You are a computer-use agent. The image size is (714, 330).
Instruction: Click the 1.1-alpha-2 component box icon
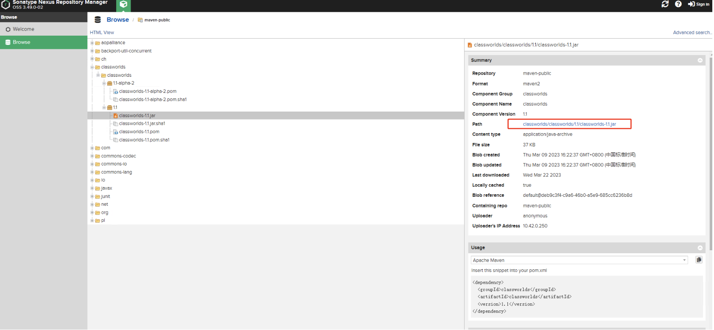pos(110,83)
